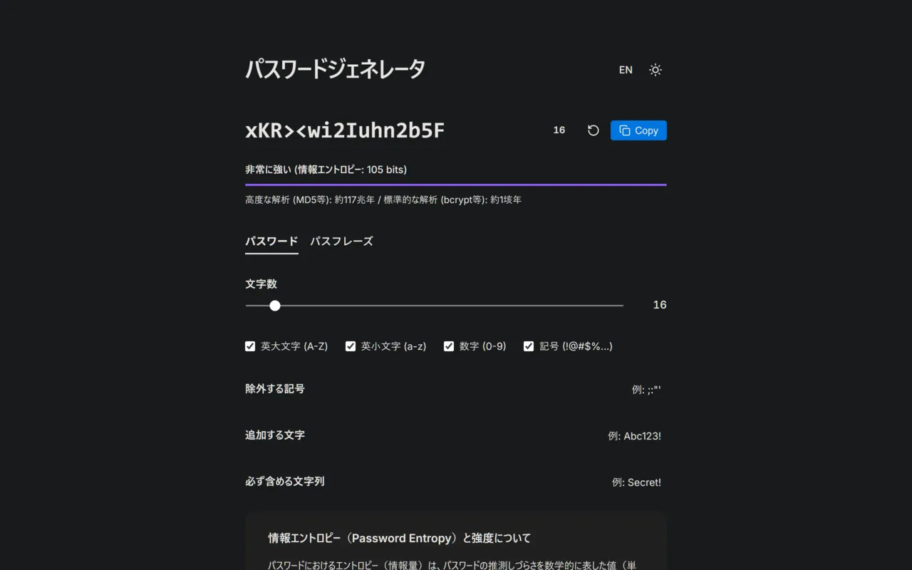Screen dimensions: 912x570
Task: Switch language to EN
Action: click(x=626, y=70)
